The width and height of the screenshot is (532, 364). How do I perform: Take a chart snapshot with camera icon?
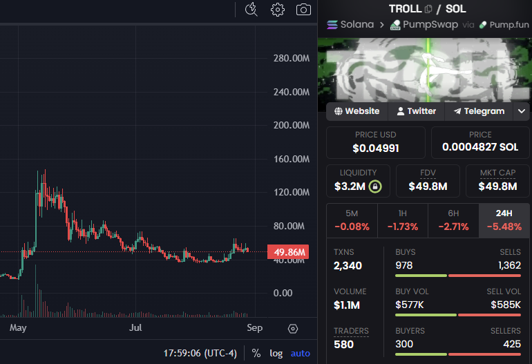(x=303, y=10)
